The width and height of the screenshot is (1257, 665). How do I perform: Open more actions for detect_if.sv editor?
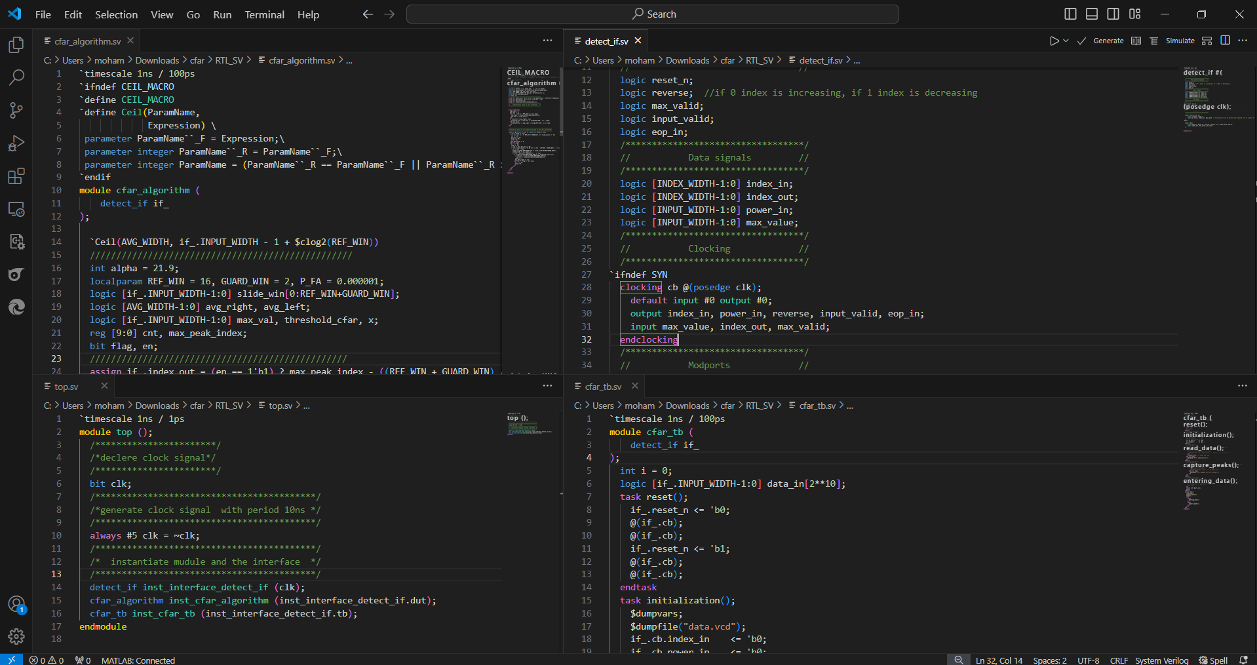pyautogui.click(x=1243, y=41)
